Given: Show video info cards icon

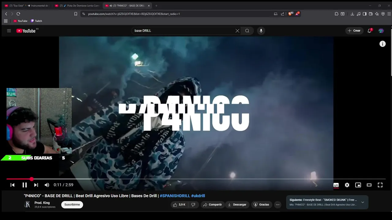Looking at the screenshot, I should click(383, 44).
